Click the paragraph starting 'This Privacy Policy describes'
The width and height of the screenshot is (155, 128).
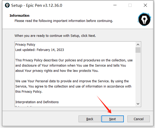coord(74,66)
